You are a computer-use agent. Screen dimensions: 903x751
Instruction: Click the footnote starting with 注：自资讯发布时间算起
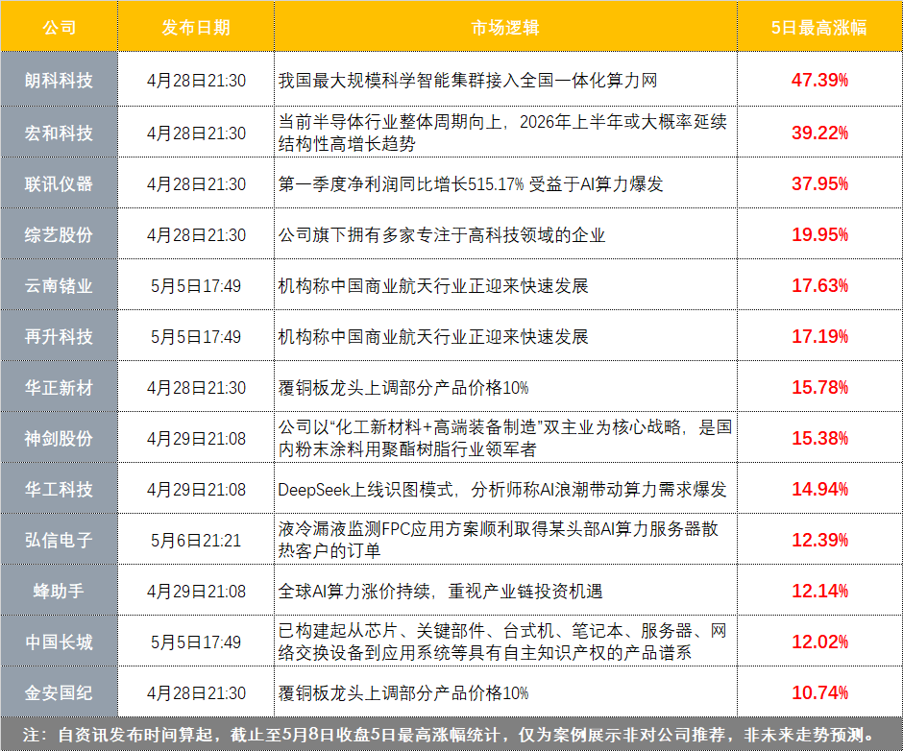click(x=451, y=735)
